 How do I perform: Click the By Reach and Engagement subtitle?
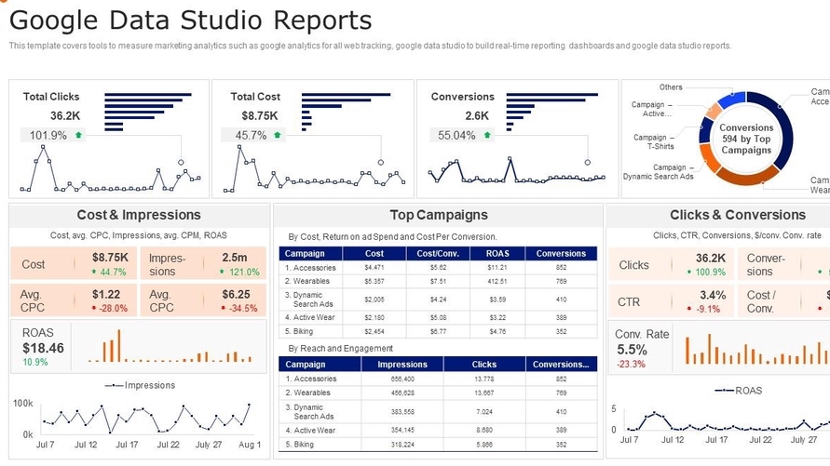340,349
